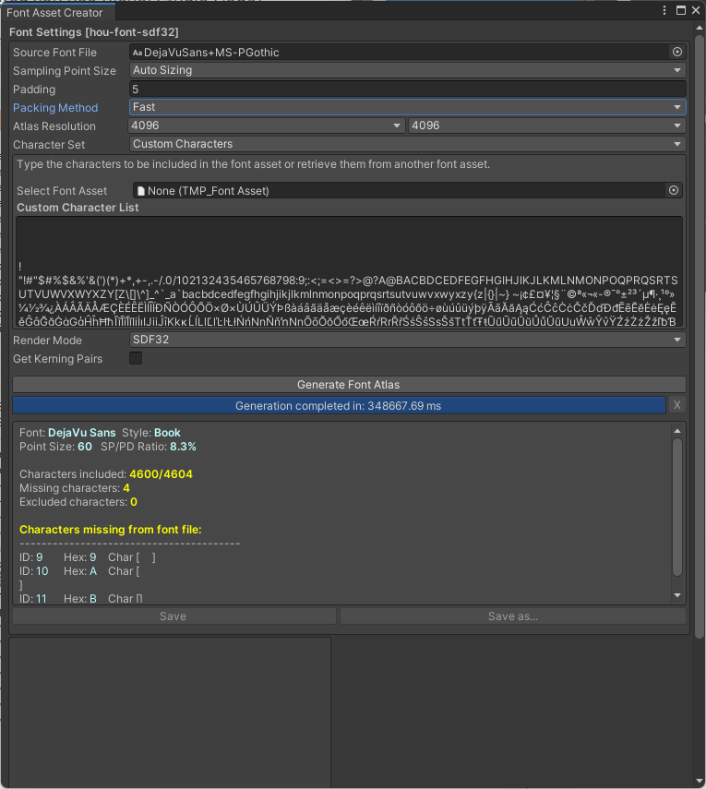This screenshot has height=789, width=706.
Task: Change the Character Set dropdown selection
Action: [x=407, y=144]
